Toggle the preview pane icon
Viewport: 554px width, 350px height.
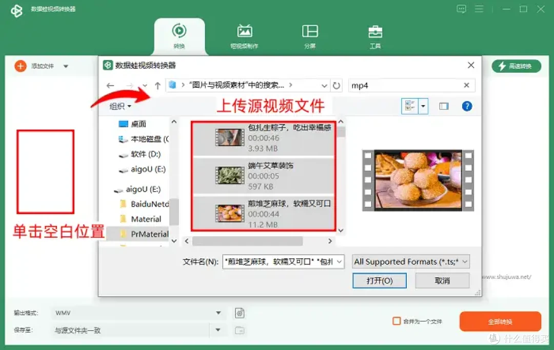(x=444, y=106)
